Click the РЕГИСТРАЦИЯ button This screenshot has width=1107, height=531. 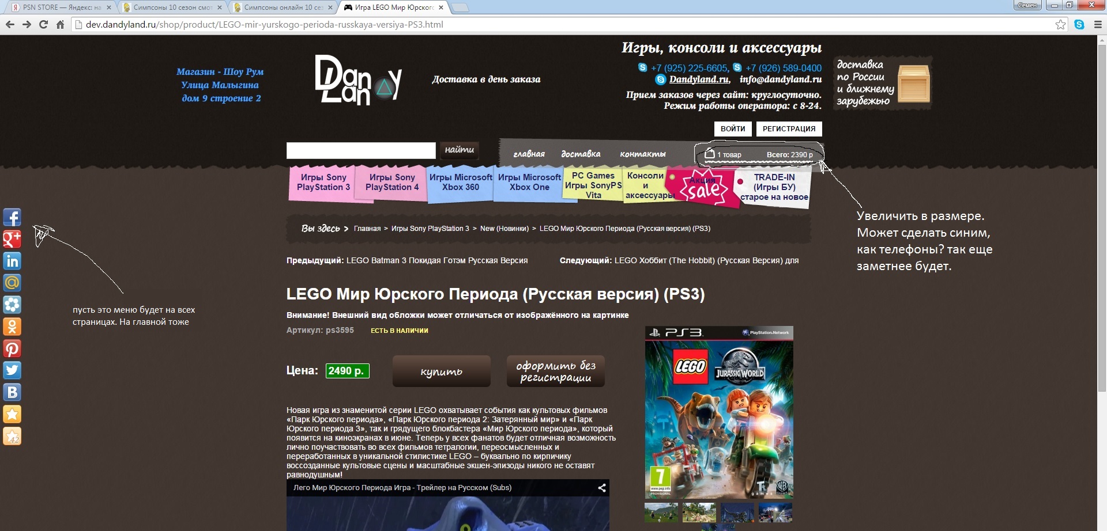(x=789, y=129)
